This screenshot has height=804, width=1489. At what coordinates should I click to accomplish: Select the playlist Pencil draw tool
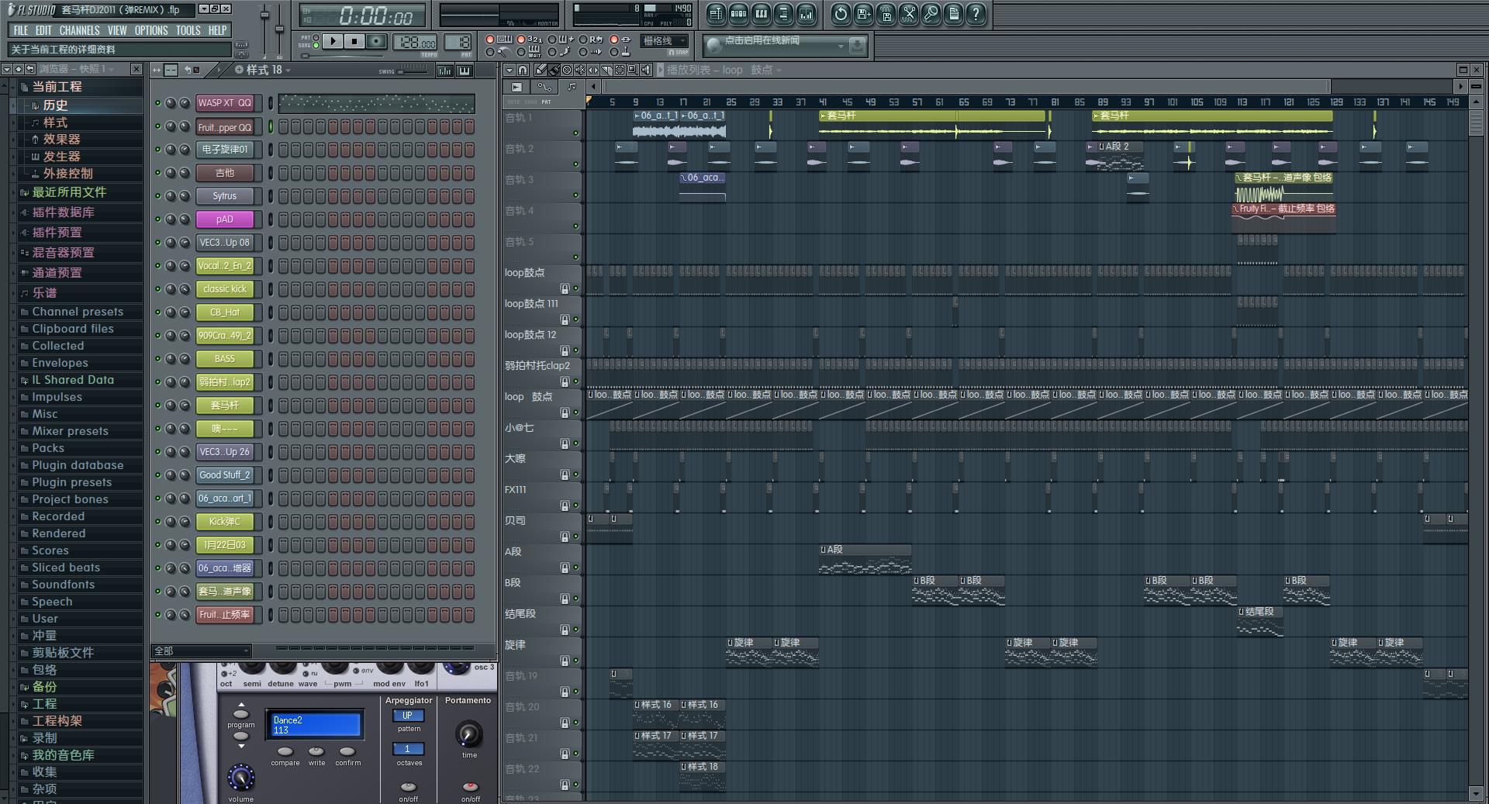[x=541, y=70]
